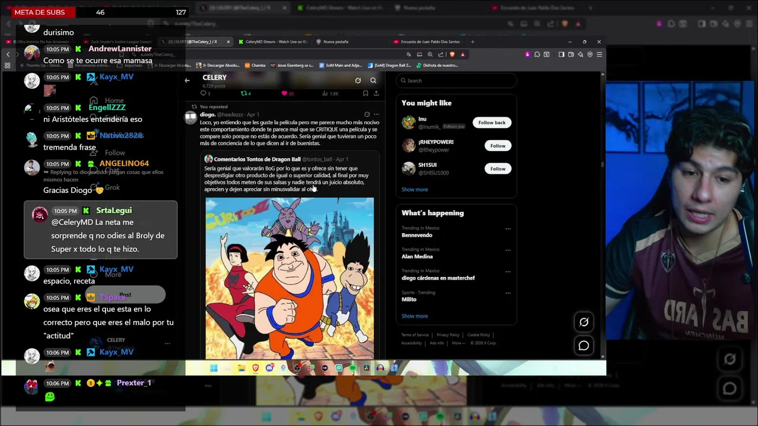Open Alan Medina trending topic
758x426 pixels.
click(x=417, y=256)
